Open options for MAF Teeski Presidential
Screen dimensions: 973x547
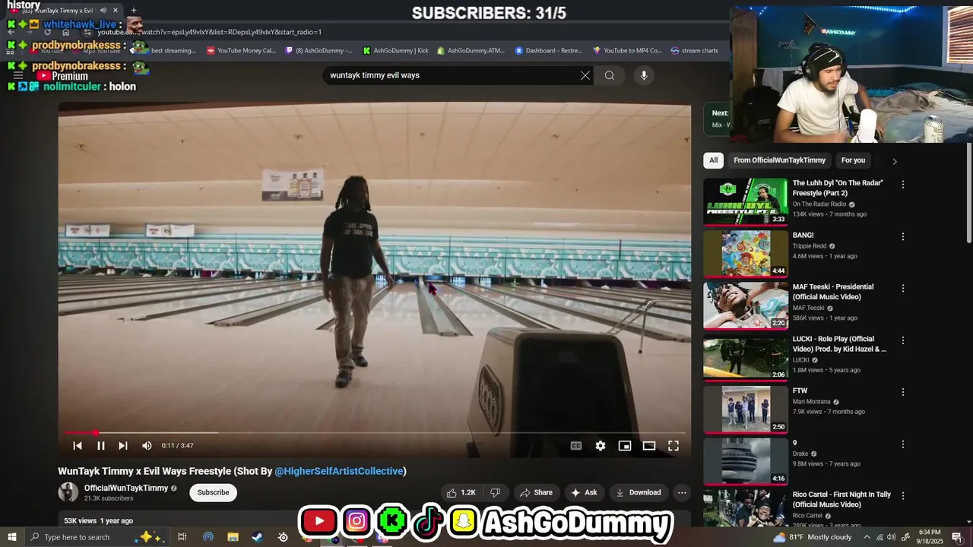tap(903, 288)
